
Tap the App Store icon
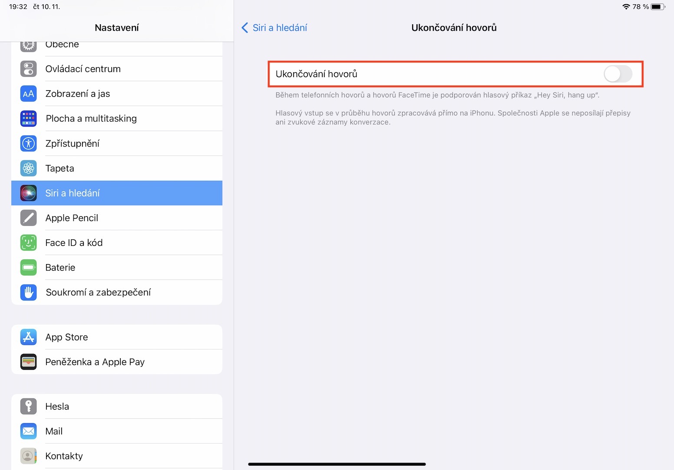29,337
